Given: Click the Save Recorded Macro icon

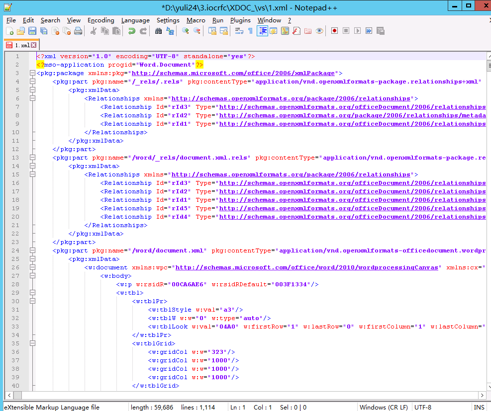Looking at the screenshot, I should (381, 31).
